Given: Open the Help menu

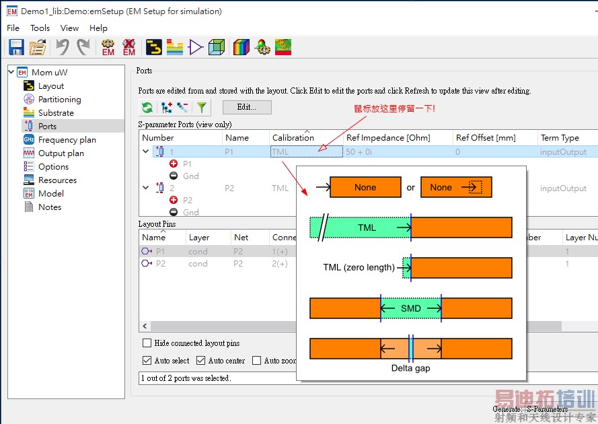Looking at the screenshot, I should click(x=98, y=28).
